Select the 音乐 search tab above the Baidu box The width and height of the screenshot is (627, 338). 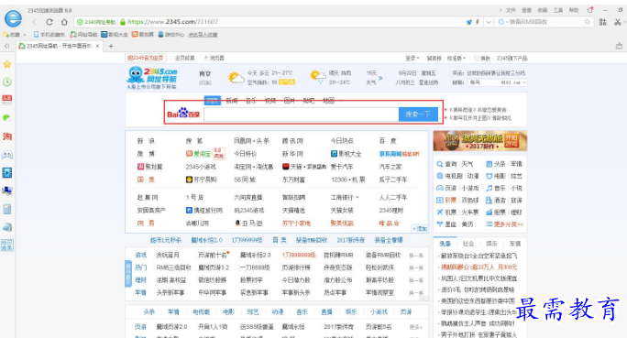click(x=251, y=101)
